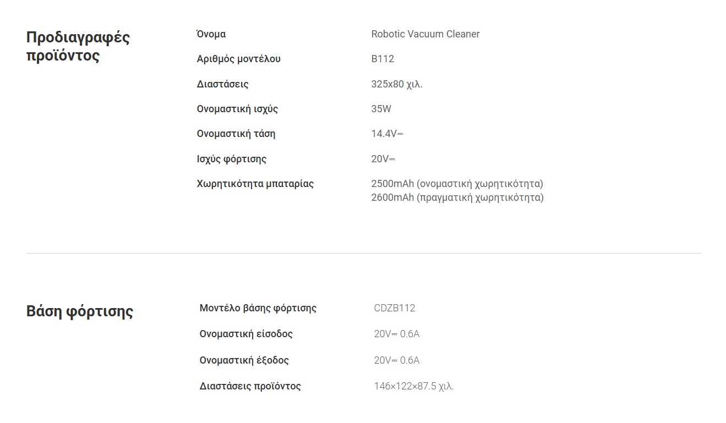The width and height of the screenshot is (726, 423).
Task: Click the Βάση φόρτισης heading
Action: point(80,311)
